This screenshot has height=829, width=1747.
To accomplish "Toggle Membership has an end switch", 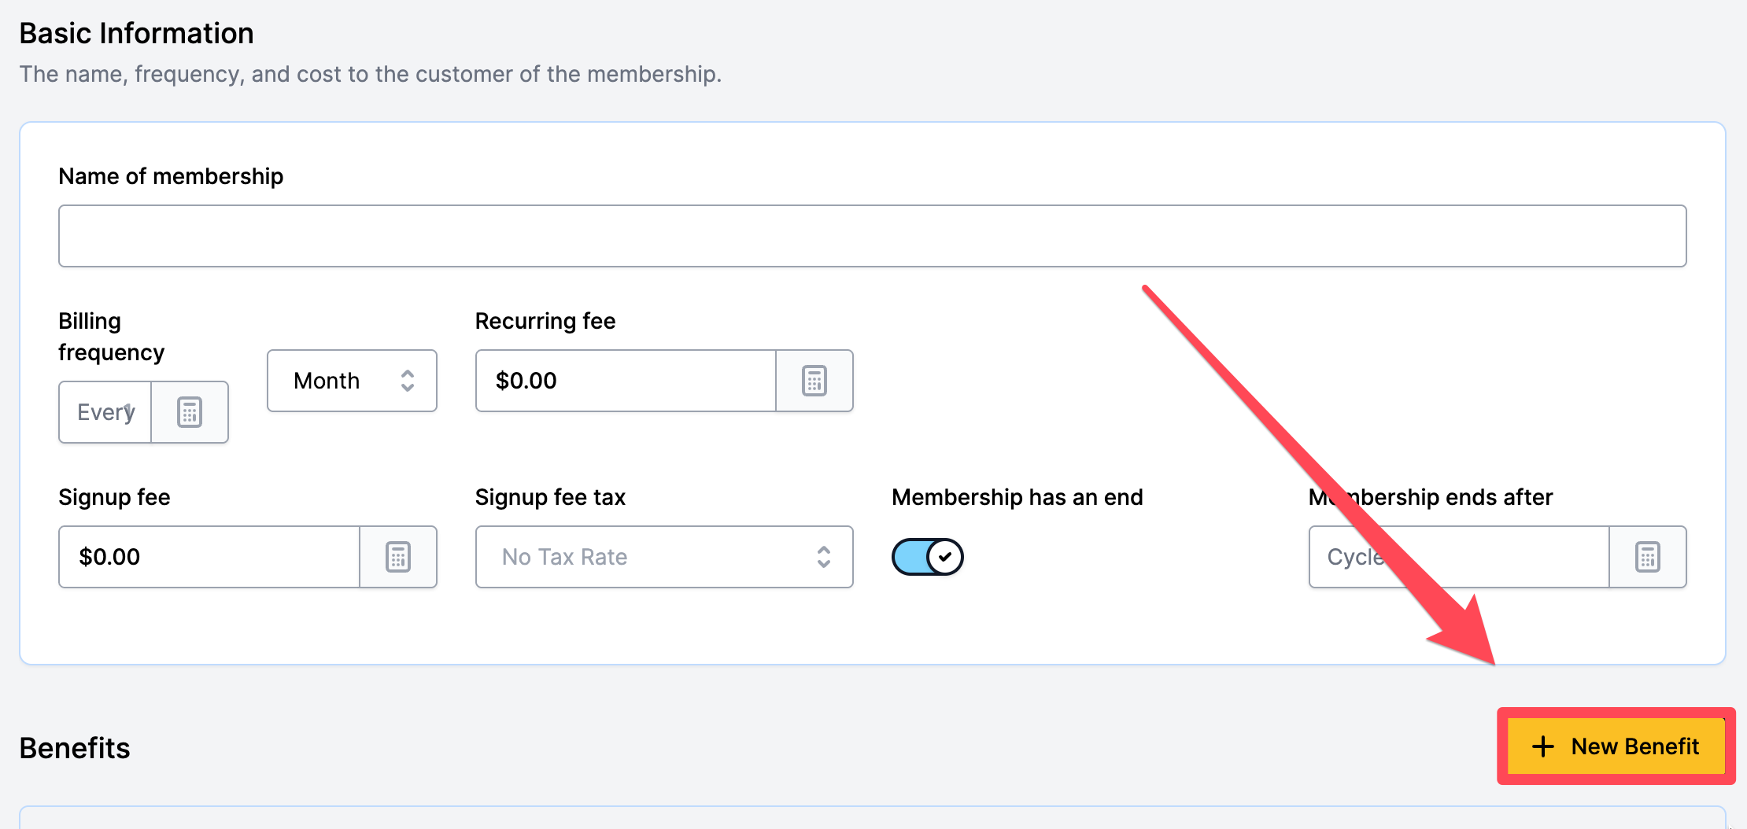I will (928, 557).
